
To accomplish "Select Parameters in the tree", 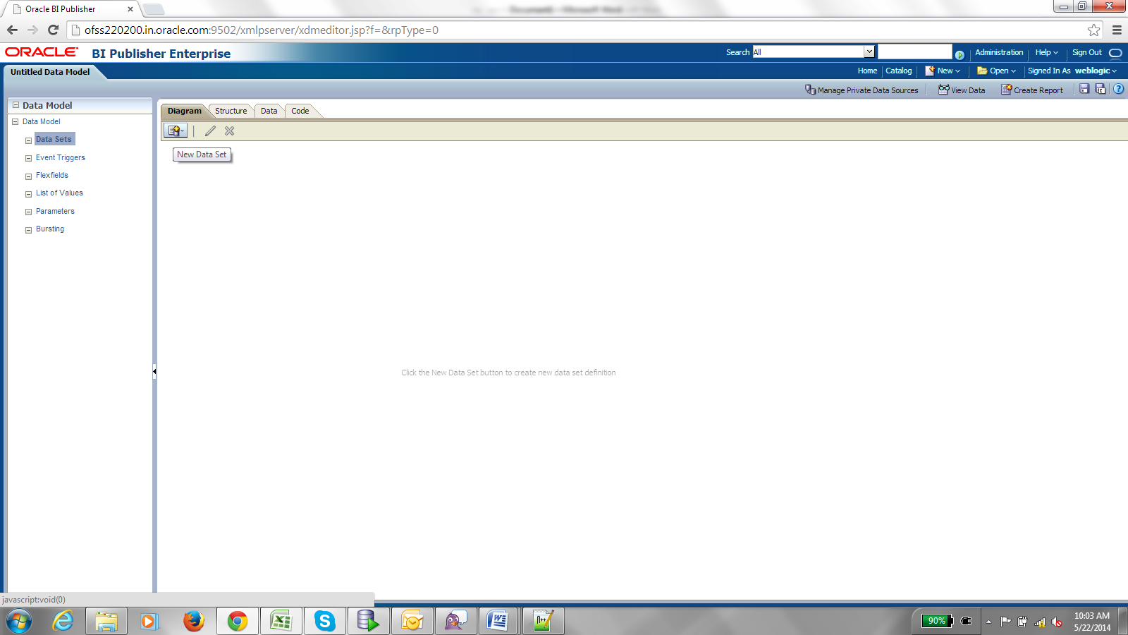I will click(x=55, y=211).
